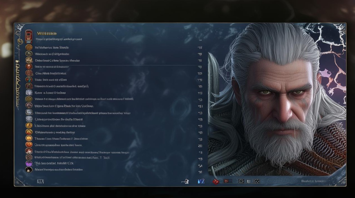
Task: Click the plain gray rectangle icon between the two patterned gray icons
Action: [249, 181]
